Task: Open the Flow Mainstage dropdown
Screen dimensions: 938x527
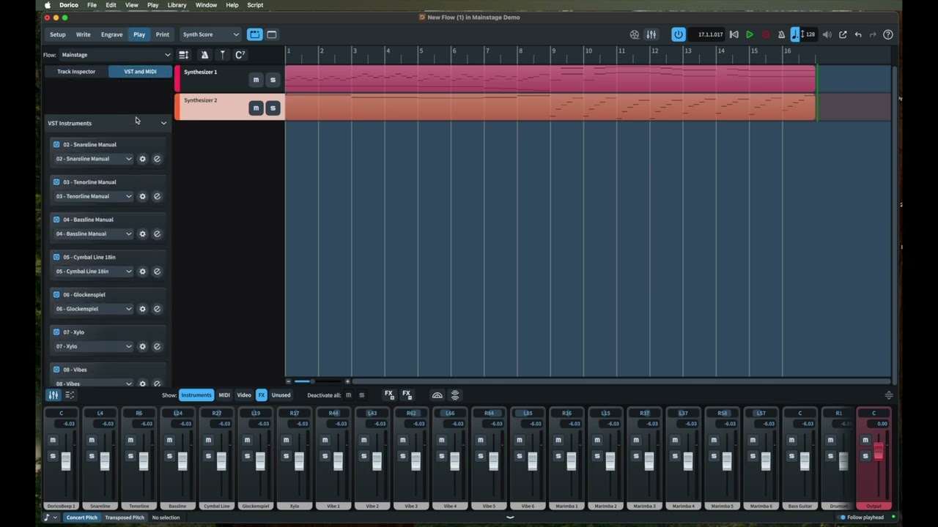Action: [x=115, y=55]
